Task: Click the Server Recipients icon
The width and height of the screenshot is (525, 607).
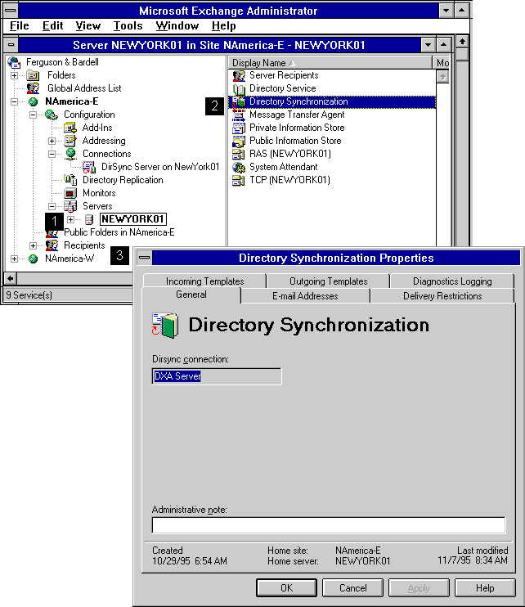Action: coord(239,75)
